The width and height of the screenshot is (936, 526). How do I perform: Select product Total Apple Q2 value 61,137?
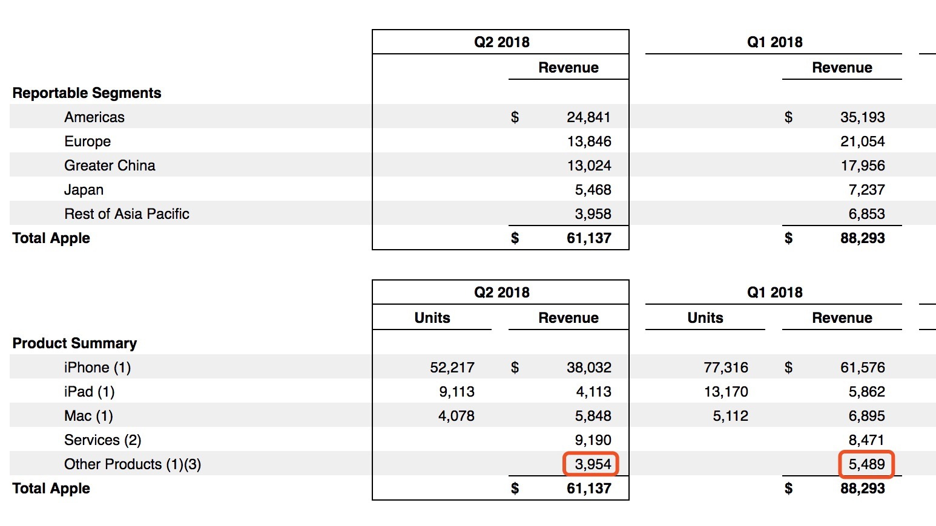[x=588, y=489]
